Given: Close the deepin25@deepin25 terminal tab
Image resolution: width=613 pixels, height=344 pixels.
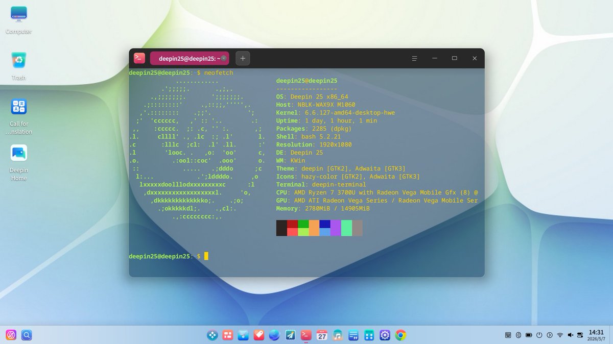Looking at the screenshot, I should point(224,58).
